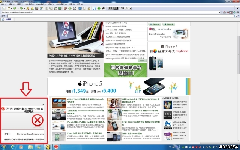Click the dark grid table icon
240x150 pixels.
point(74,8)
